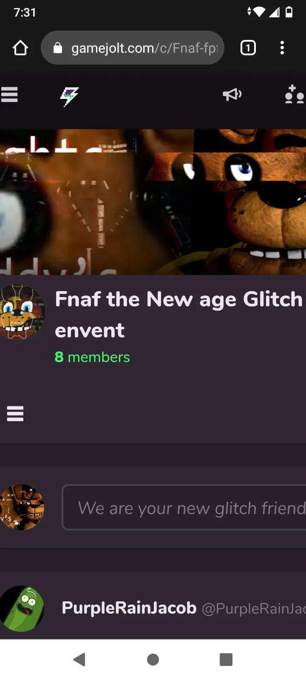Open PurpleRainJacob's profile name
Viewport: 306px width, 680px height.
129,608
